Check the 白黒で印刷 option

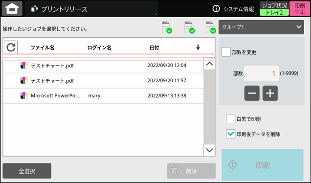click(230, 119)
